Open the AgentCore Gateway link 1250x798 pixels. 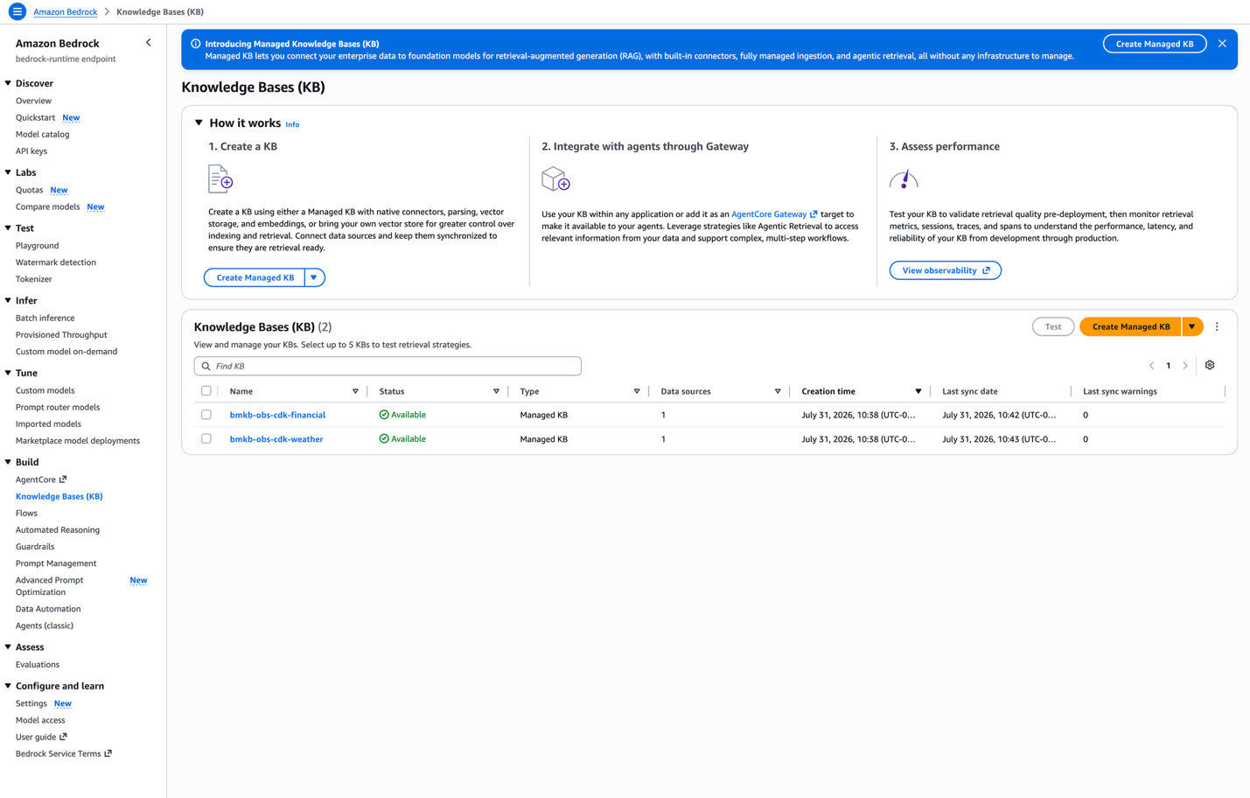pos(774,214)
